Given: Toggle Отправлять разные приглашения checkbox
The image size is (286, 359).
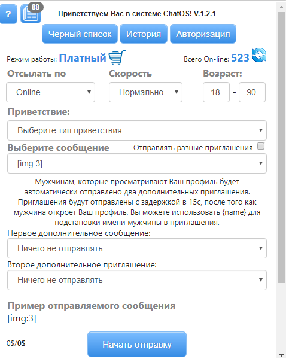Looking at the screenshot, I should pyautogui.click(x=261, y=146).
